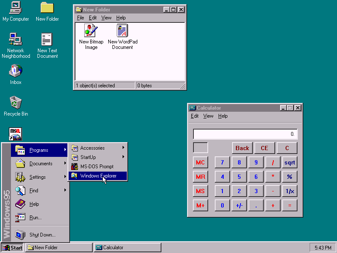
Task: Click digit 9 on Calculator
Action: [x=256, y=162]
